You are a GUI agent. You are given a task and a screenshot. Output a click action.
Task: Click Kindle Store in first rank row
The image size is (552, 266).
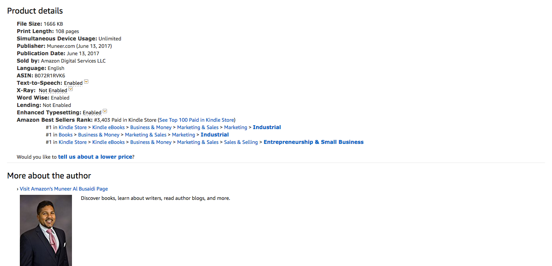[x=73, y=128]
